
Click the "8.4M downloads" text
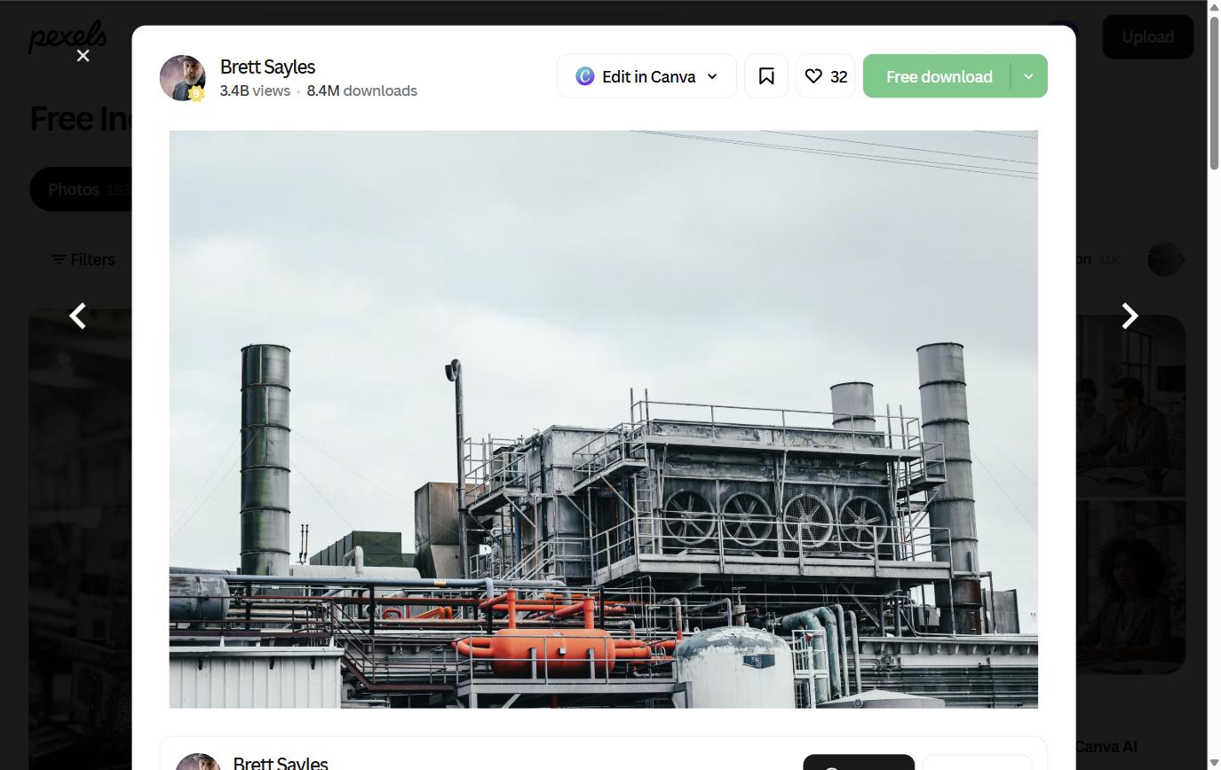(x=362, y=90)
